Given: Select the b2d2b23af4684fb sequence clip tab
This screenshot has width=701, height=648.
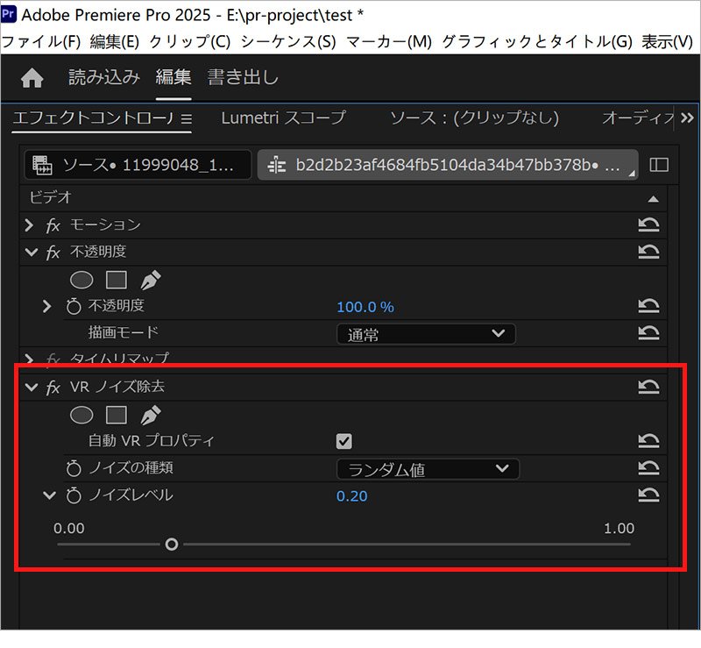Looking at the screenshot, I should (448, 165).
